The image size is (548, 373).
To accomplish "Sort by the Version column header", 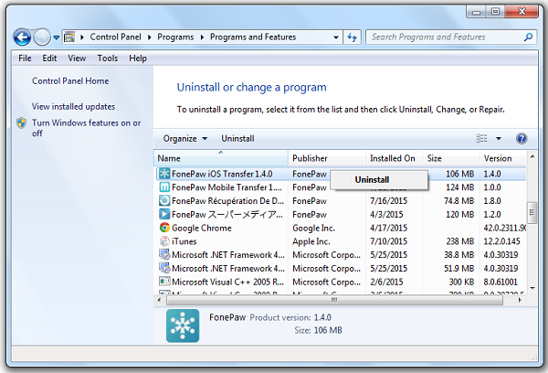I will (x=502, y=158).
